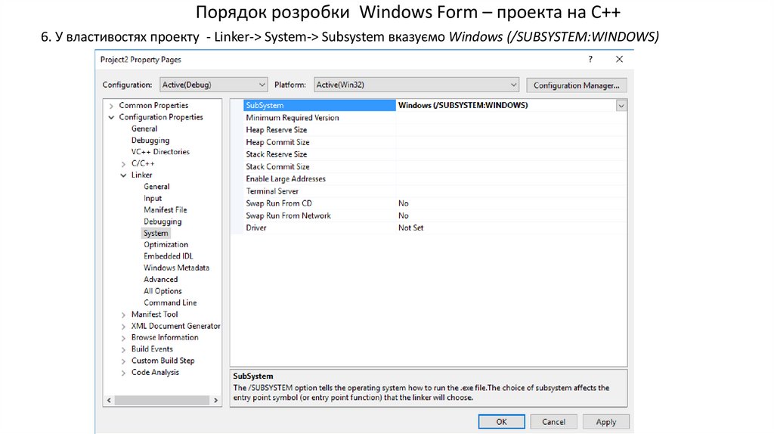Select General under Configuration Properties
Image resolution: width=774 pixels, height=434 pixels.
click(x=144, y=129)
